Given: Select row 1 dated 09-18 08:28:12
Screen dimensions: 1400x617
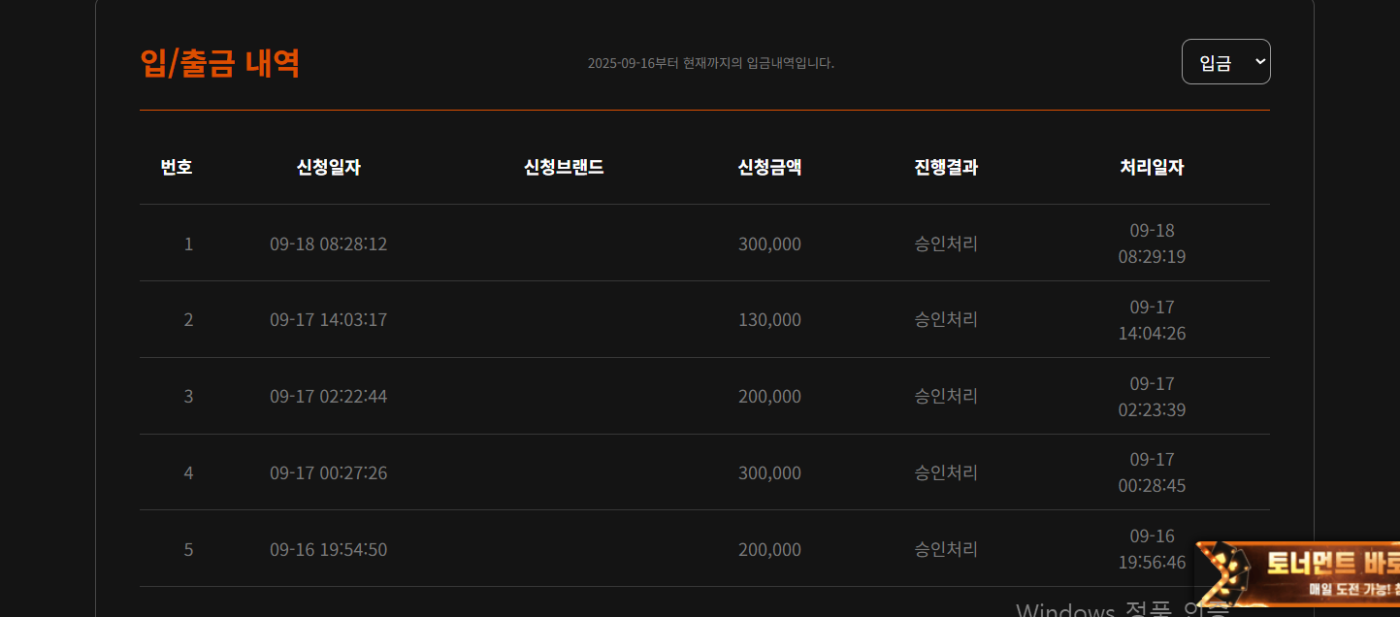Looking at the screenshot, I should pyautogui.click(x=704, y=243).
